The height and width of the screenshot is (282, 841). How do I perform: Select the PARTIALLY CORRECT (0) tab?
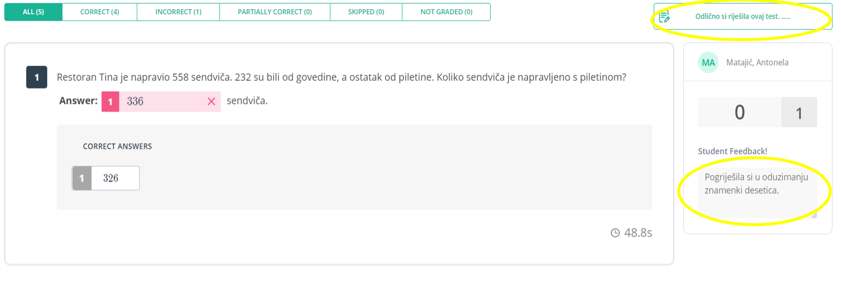(274, 12)
